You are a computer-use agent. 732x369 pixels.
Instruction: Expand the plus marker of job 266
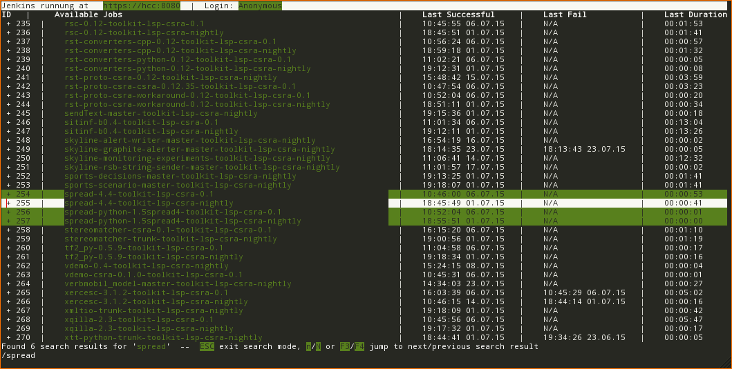[x=8, y=302]
